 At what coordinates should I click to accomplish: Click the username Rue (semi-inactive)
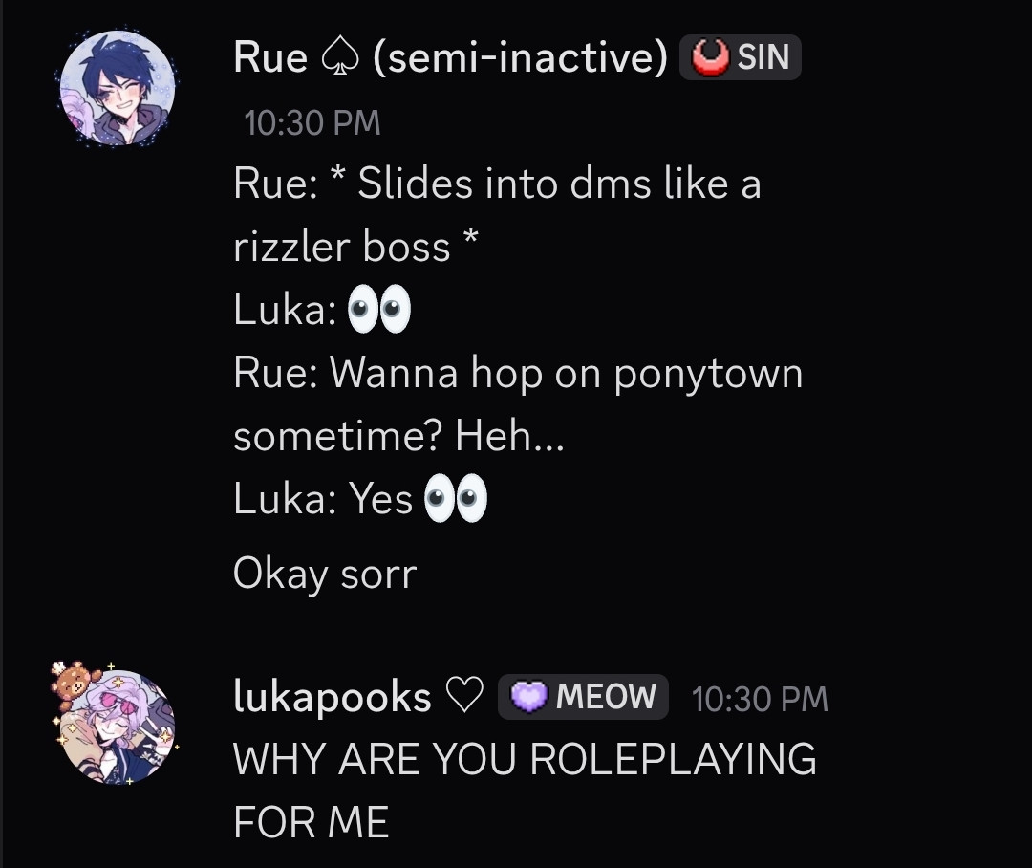450,56
